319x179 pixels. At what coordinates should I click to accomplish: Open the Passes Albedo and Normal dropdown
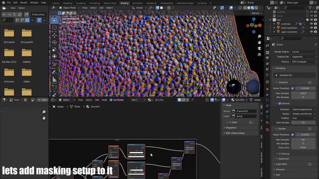(304, 114)
